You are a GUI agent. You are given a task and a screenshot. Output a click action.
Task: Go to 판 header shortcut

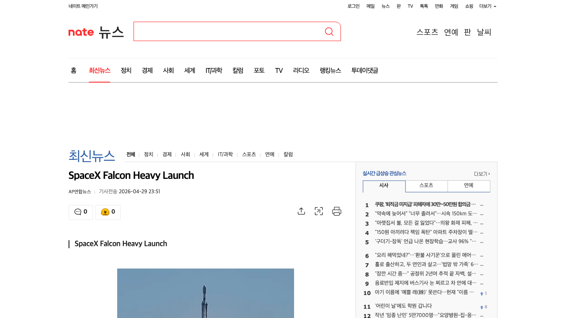coord(467,32)
